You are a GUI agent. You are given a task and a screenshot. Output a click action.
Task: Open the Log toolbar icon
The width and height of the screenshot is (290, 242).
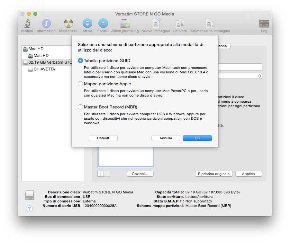(264, 23)
